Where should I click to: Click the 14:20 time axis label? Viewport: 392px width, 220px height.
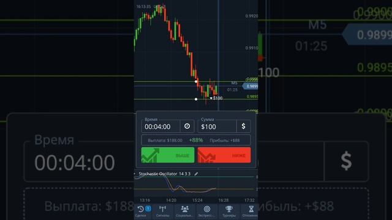171,200
